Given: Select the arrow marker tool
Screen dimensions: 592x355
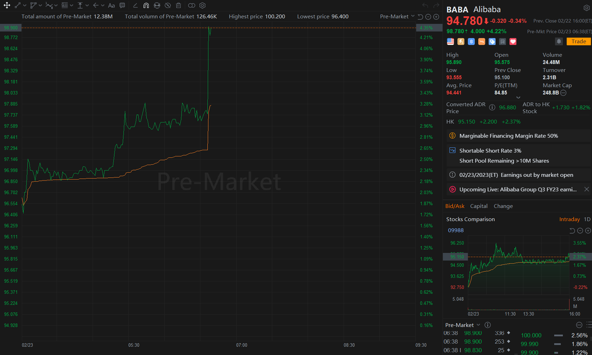Looking at the screenshot, I should coord(96,5).
